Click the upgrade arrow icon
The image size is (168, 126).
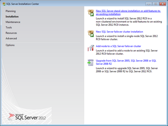click(91, 62)
